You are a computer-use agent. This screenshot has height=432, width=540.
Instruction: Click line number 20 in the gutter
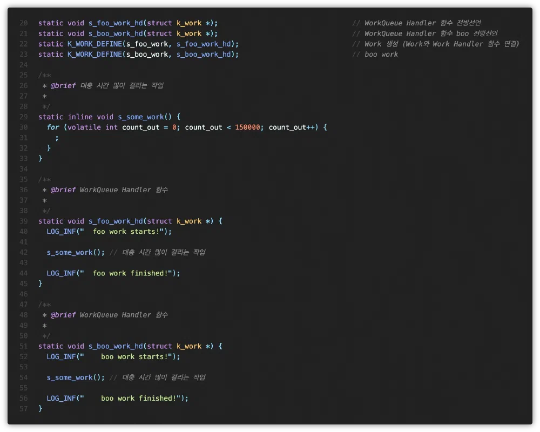[x=23, y=23]
